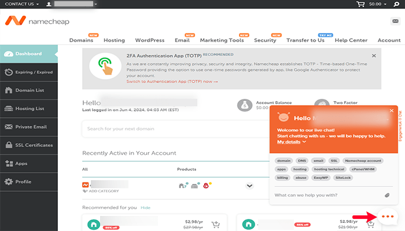Click the What can we help you with field
This screenshot has width=405, height=231.
329,195
